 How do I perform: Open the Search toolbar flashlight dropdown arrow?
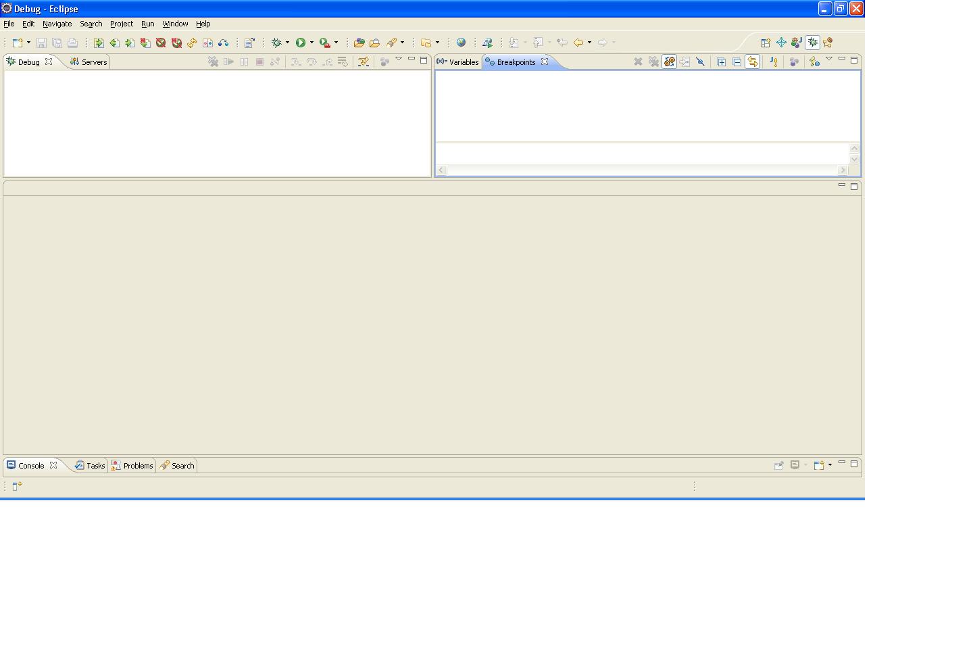[402, 43]
